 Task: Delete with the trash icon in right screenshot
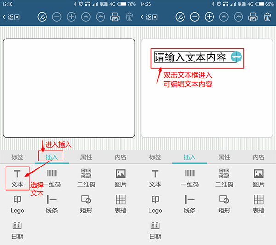coord(268,17)
